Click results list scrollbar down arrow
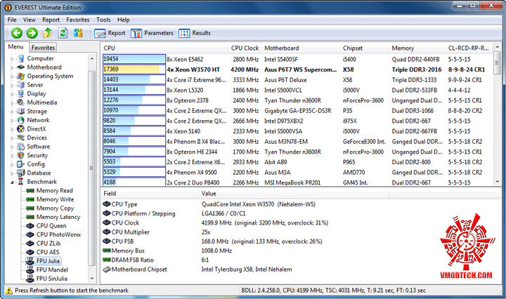The image size is (506, 299). coord(498,181)
